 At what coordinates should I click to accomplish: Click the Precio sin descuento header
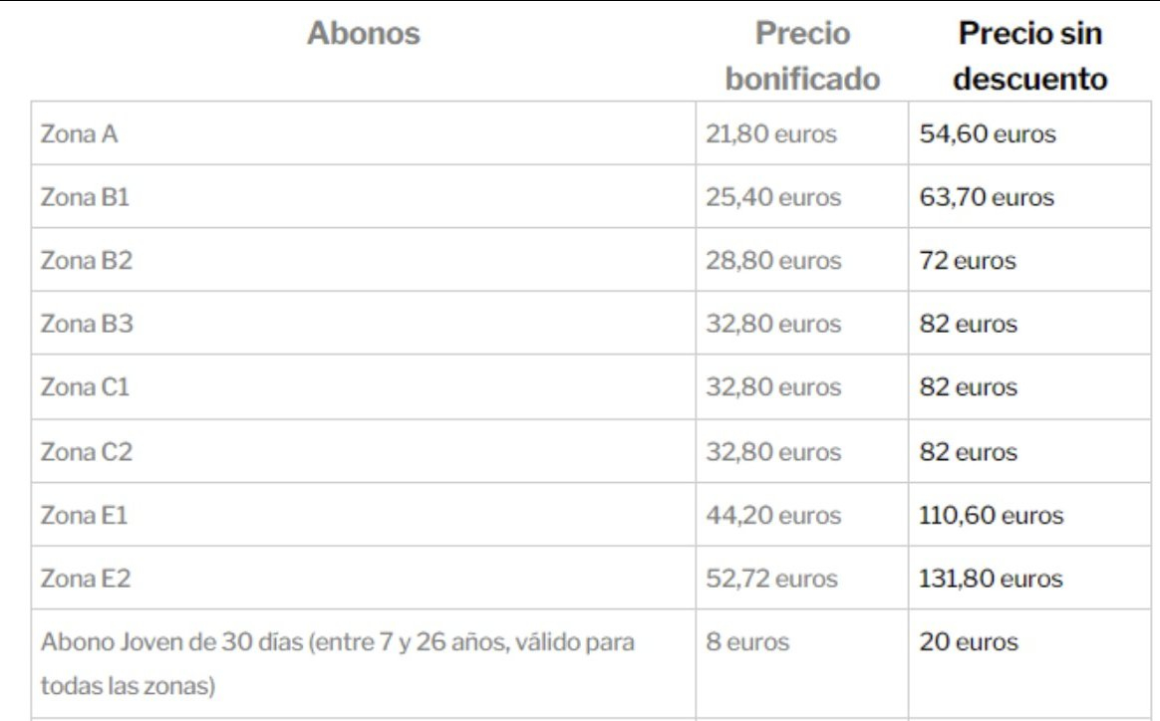pyautogui.click(x=1029, y=56)
